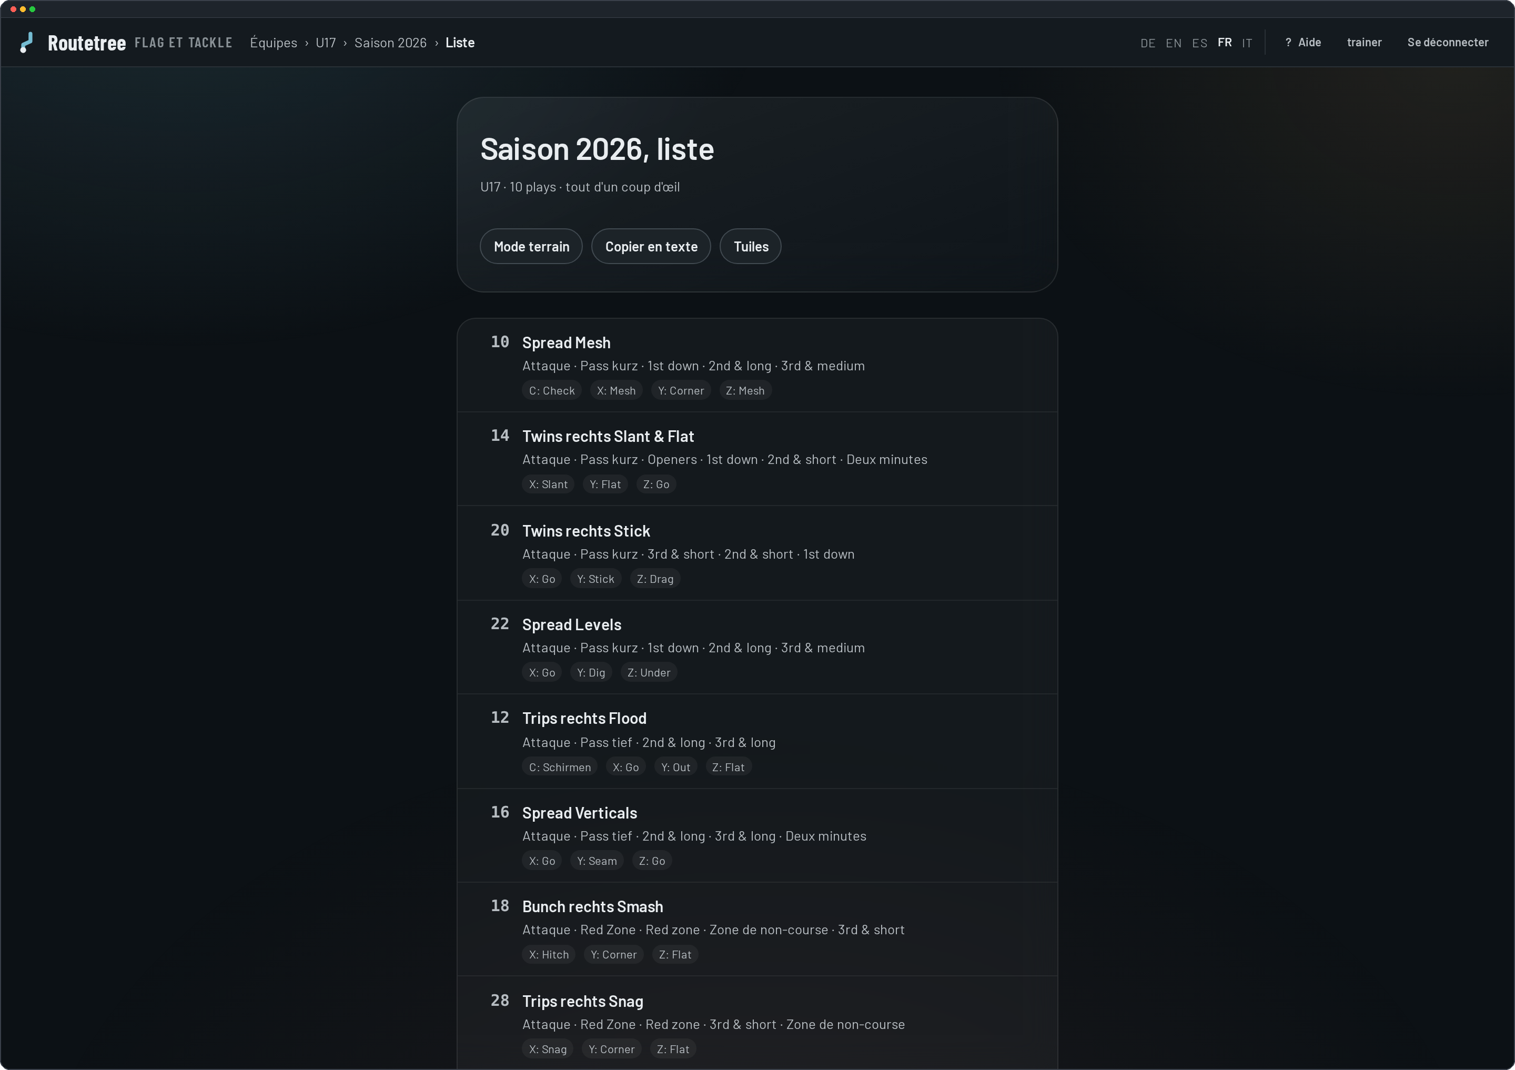This screenshot has width=1515, height=1070.
Task: Click the Y: Seam route tag
Action: [597, 861]
